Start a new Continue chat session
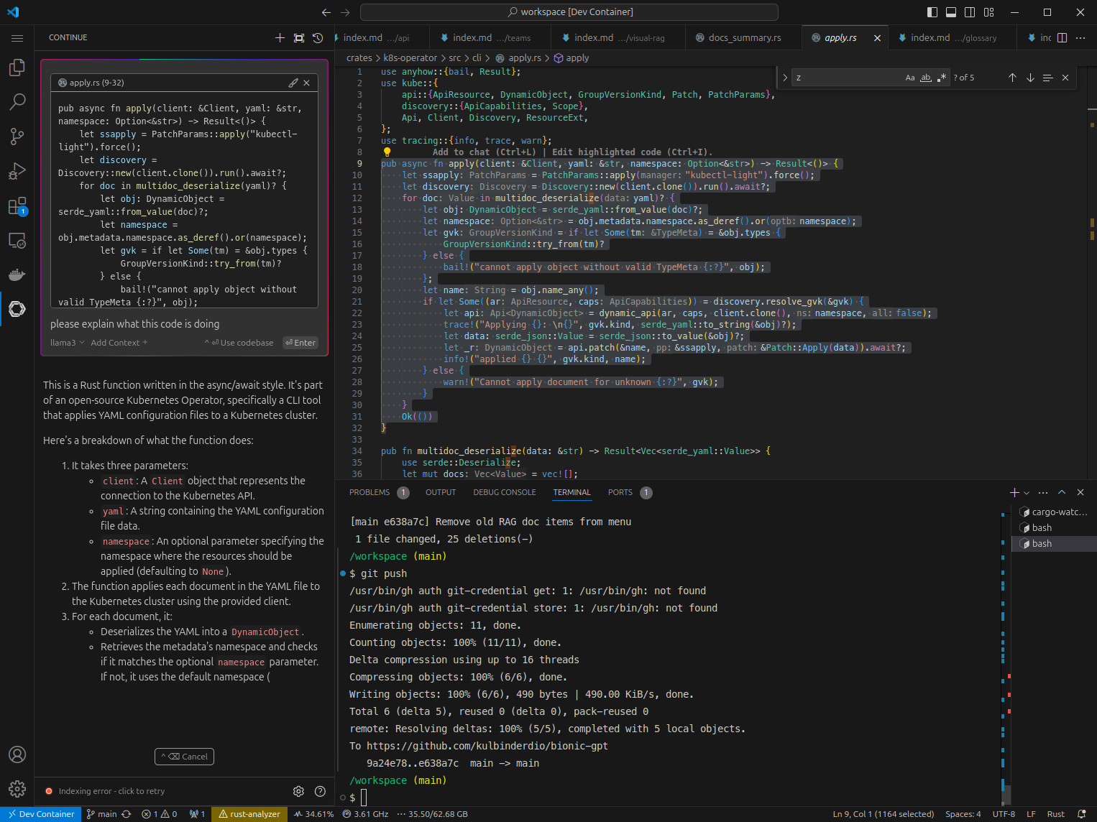Screen dimensions: 1097x822 280,38
